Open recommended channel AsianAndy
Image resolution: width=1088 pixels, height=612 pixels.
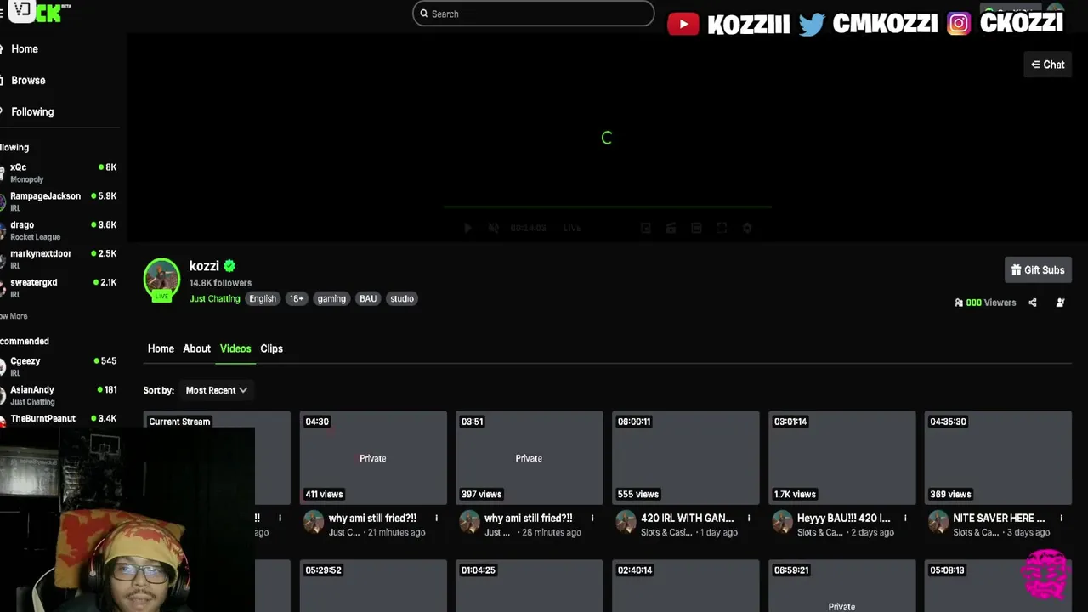click(59, 395)
